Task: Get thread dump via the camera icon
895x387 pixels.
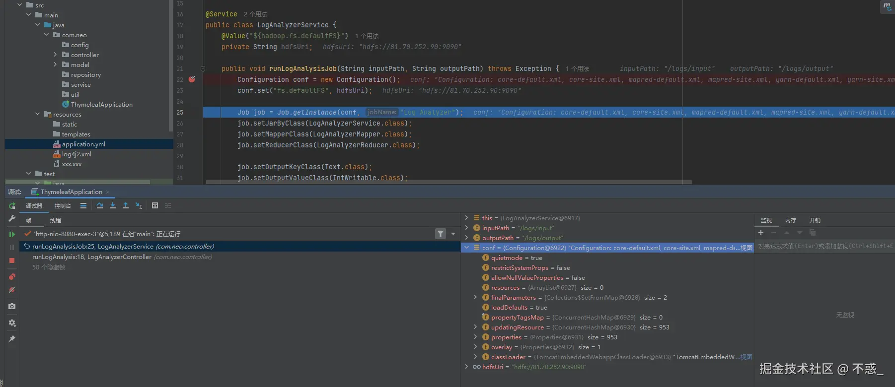Action: click(x=12, y=307)
